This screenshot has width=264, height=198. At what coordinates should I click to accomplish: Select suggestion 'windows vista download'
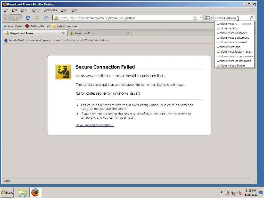[x=234, y=42]
